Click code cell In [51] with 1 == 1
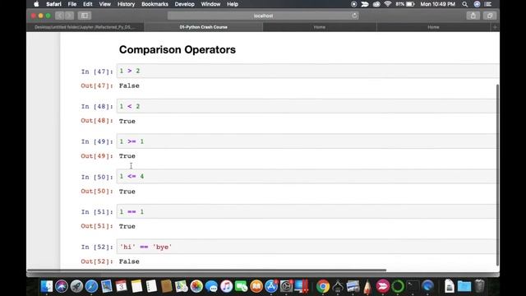Viewport: 526px width, 296px height. point(307,212)
